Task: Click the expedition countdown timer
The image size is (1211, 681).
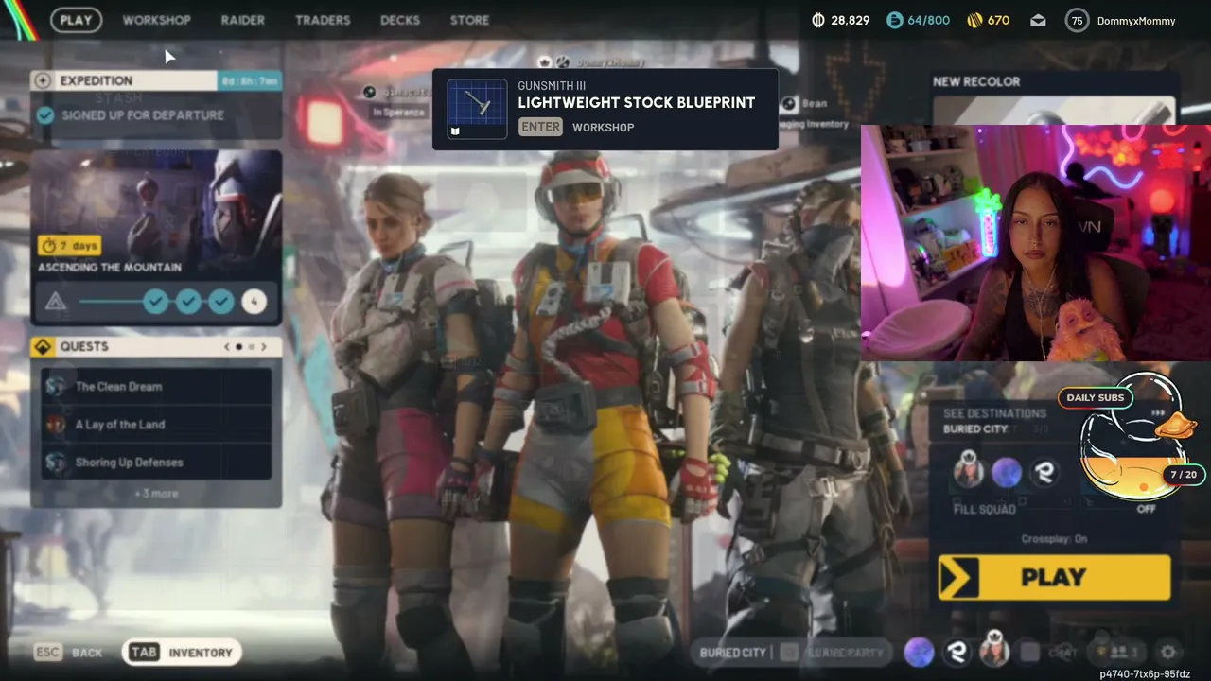Action: tap(250, 81)
